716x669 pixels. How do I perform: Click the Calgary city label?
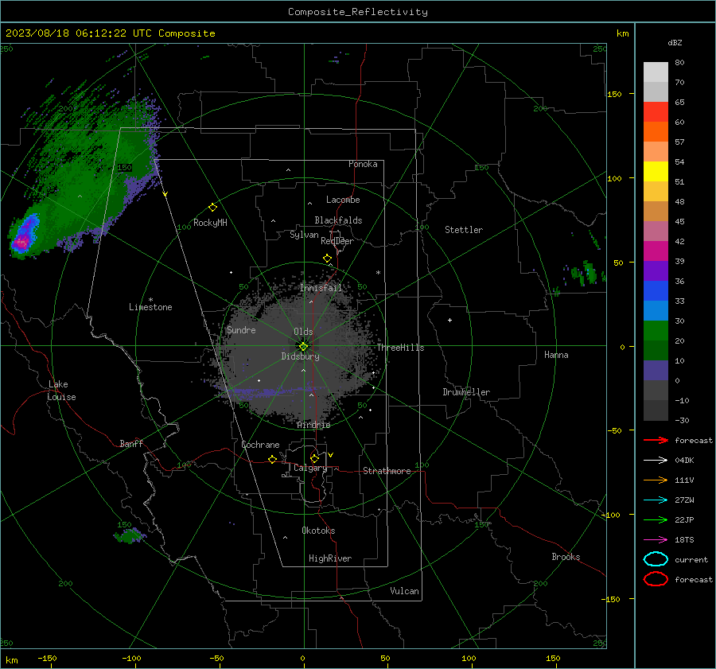(x=310, y=468)
